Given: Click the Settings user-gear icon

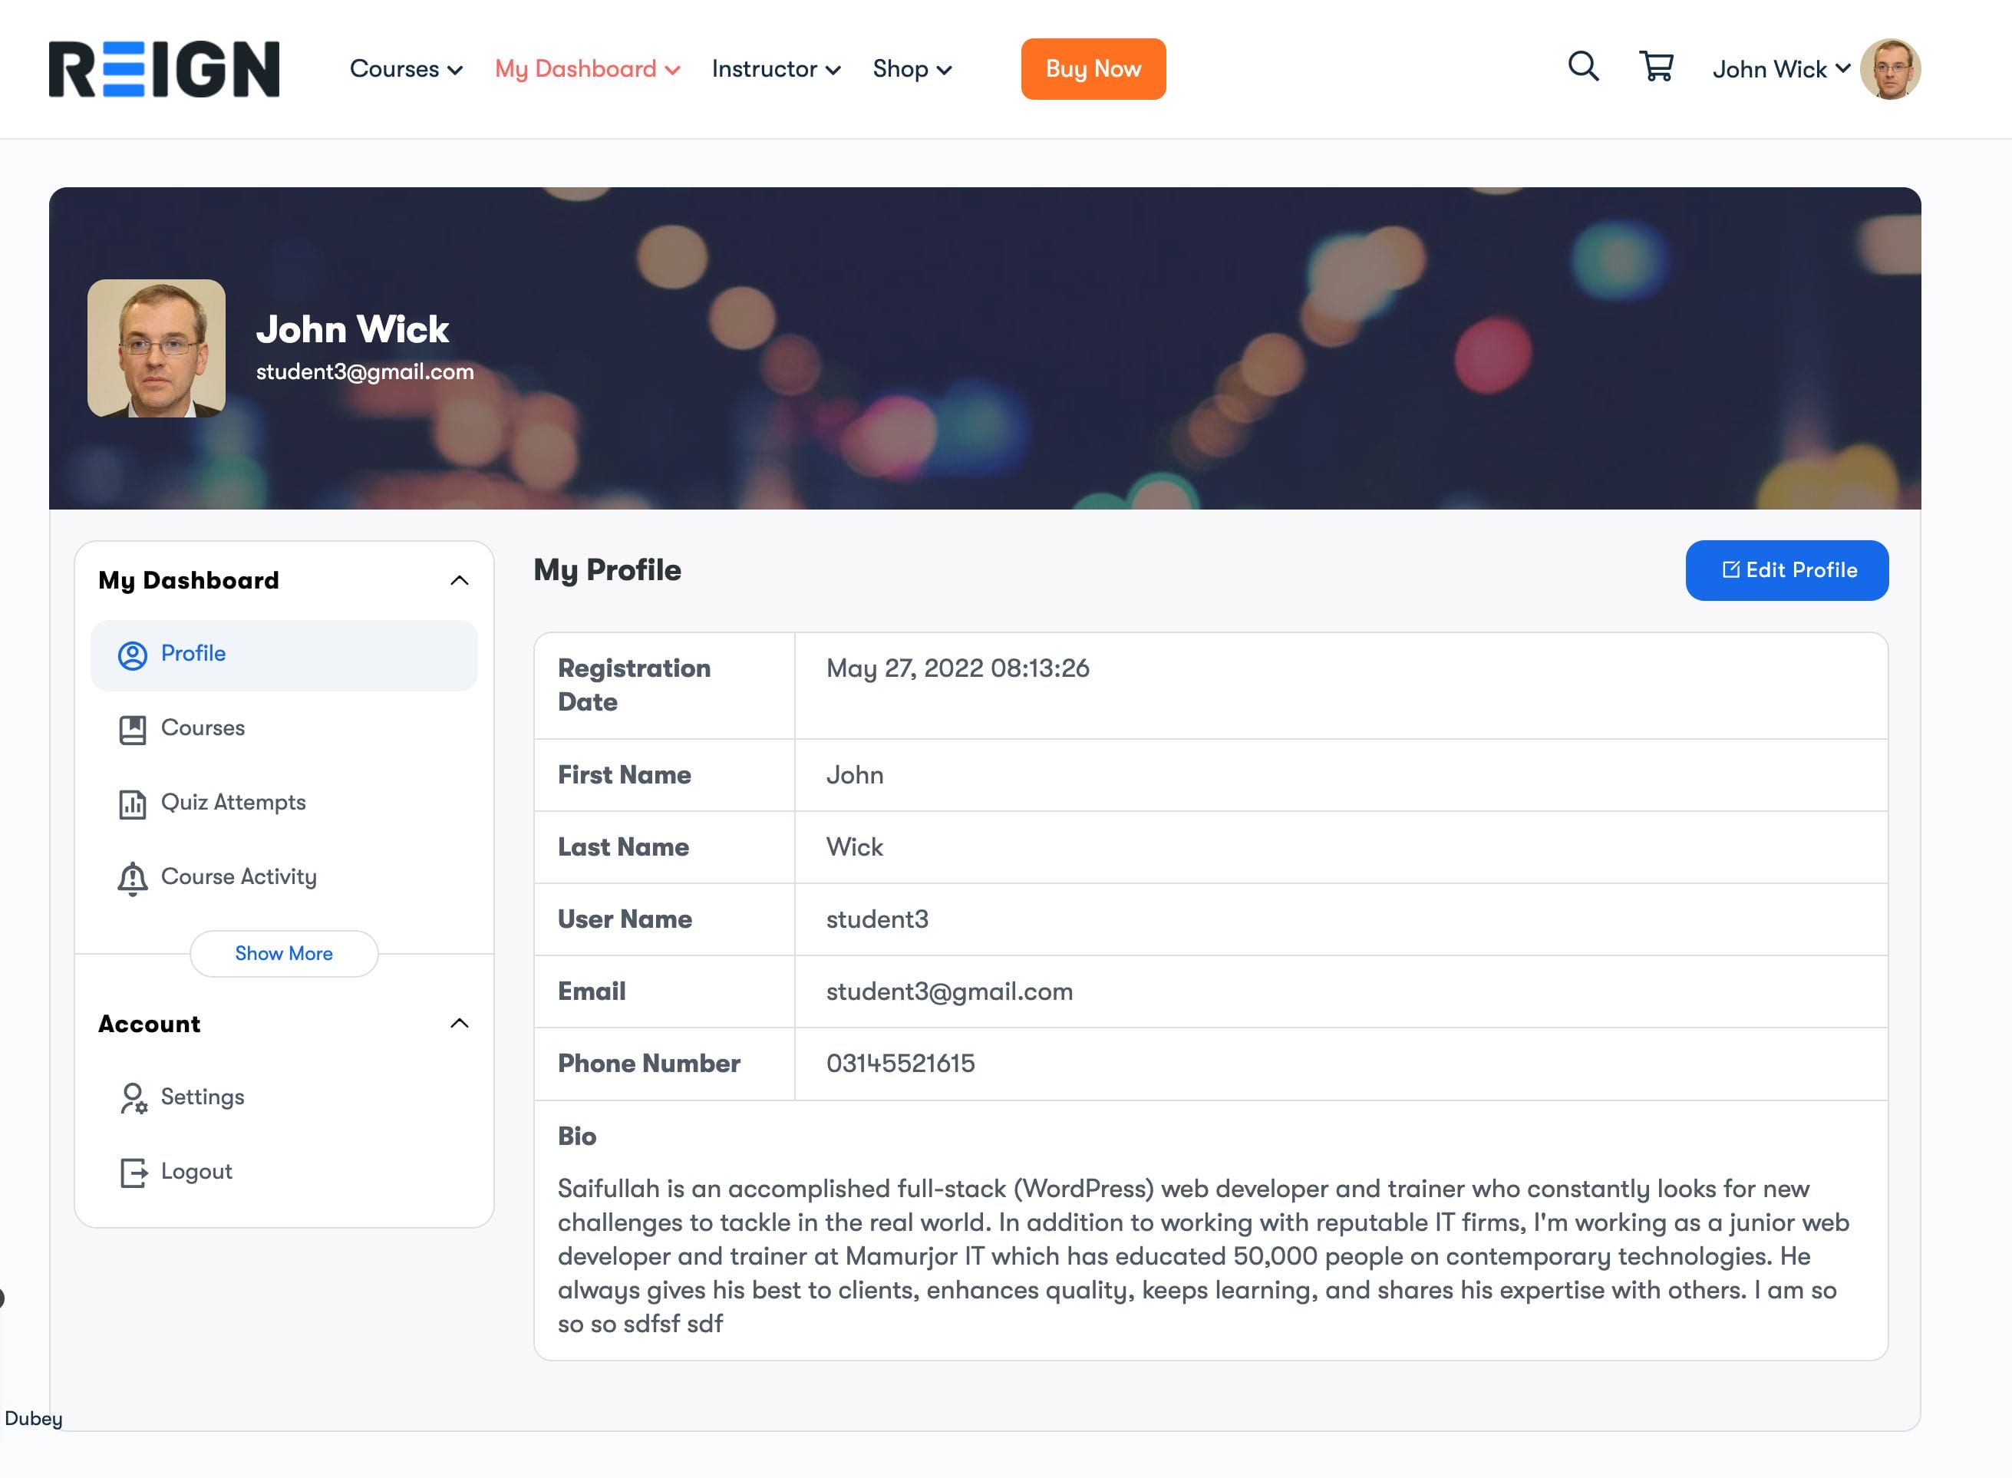Looking at the screenshot, I should click(x=133, y=1098).
